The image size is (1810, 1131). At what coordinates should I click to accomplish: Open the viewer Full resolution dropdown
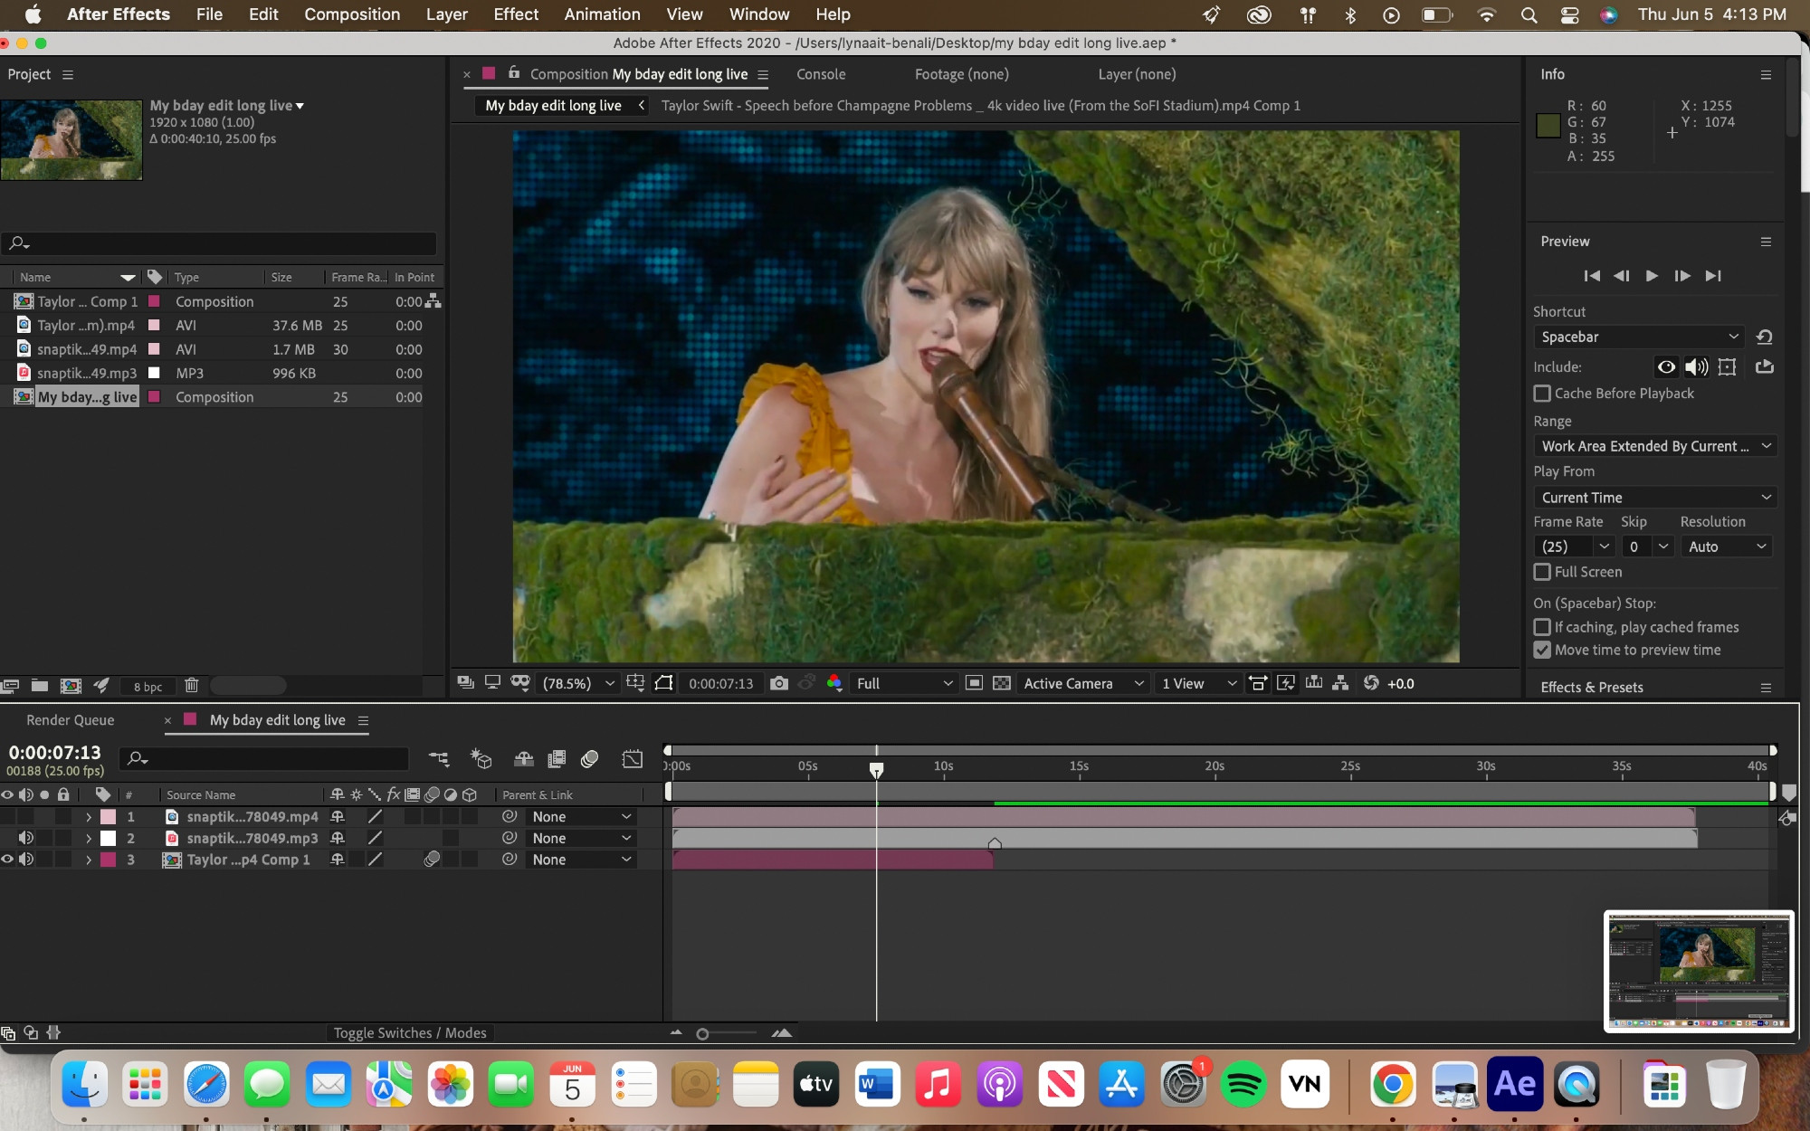(904, 683)
